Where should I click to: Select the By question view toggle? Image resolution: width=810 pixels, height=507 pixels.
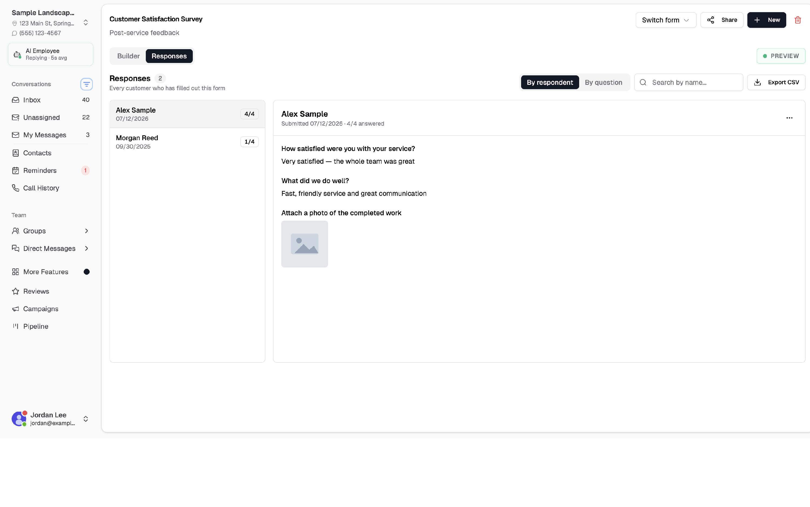603,82
